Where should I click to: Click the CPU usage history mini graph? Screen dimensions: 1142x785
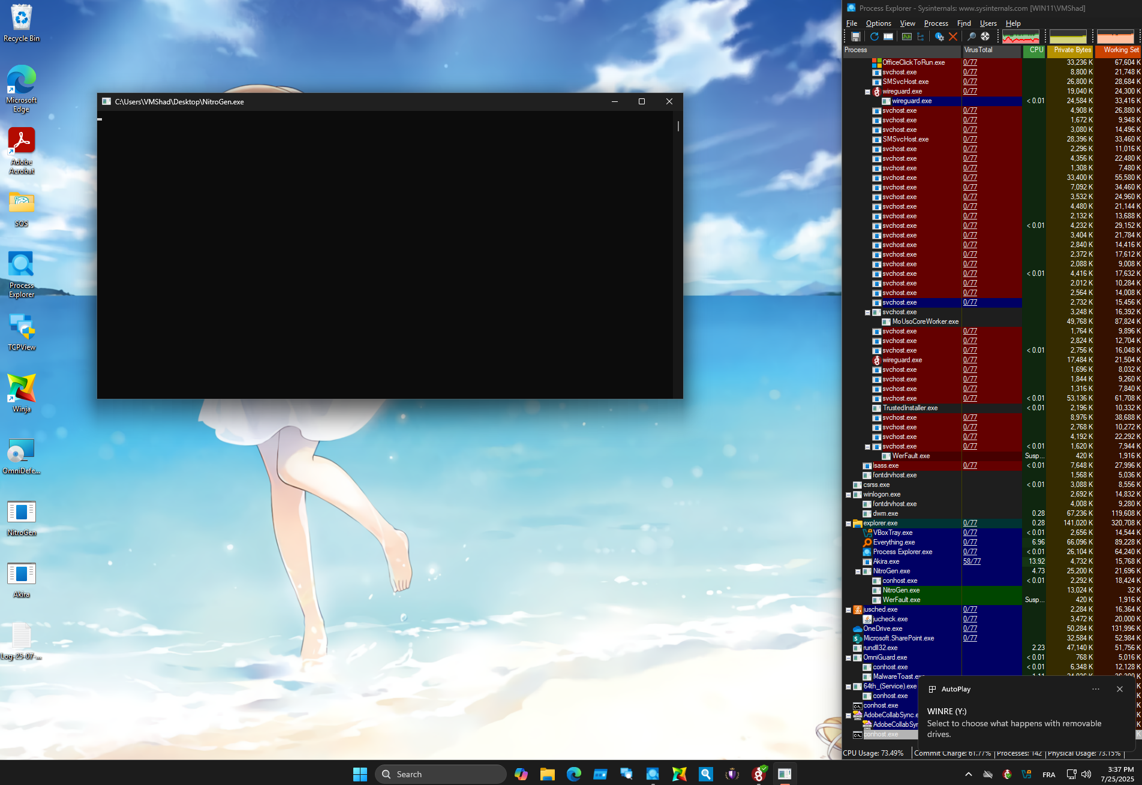click(1020, 37)
